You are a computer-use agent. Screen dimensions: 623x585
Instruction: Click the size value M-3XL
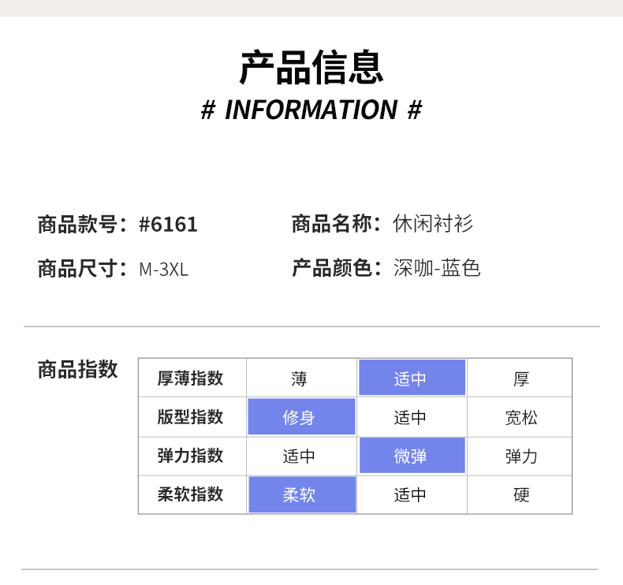(163, 269)
